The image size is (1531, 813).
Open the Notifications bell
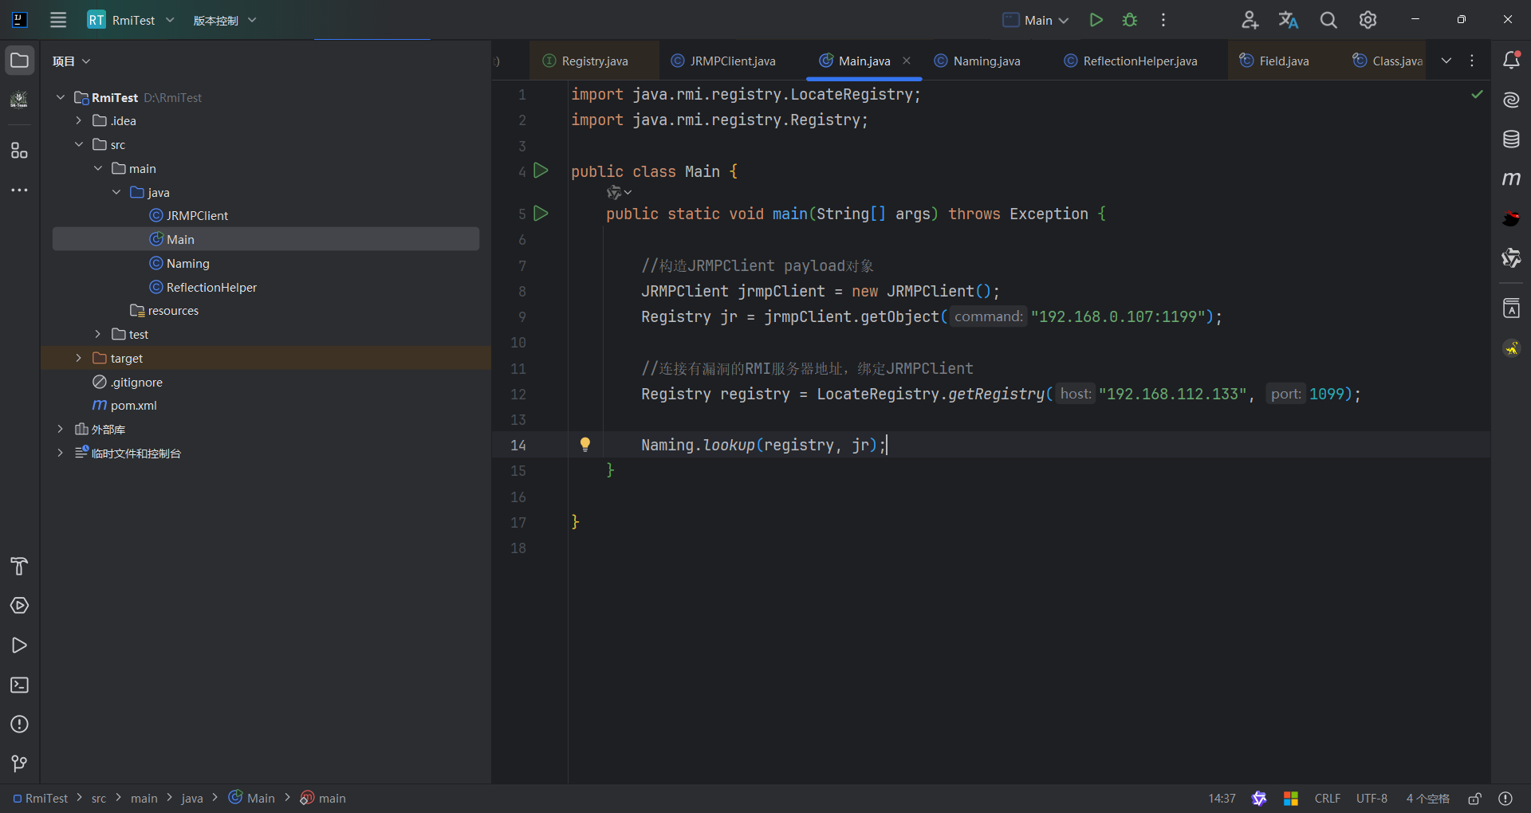pos(1511,61)
